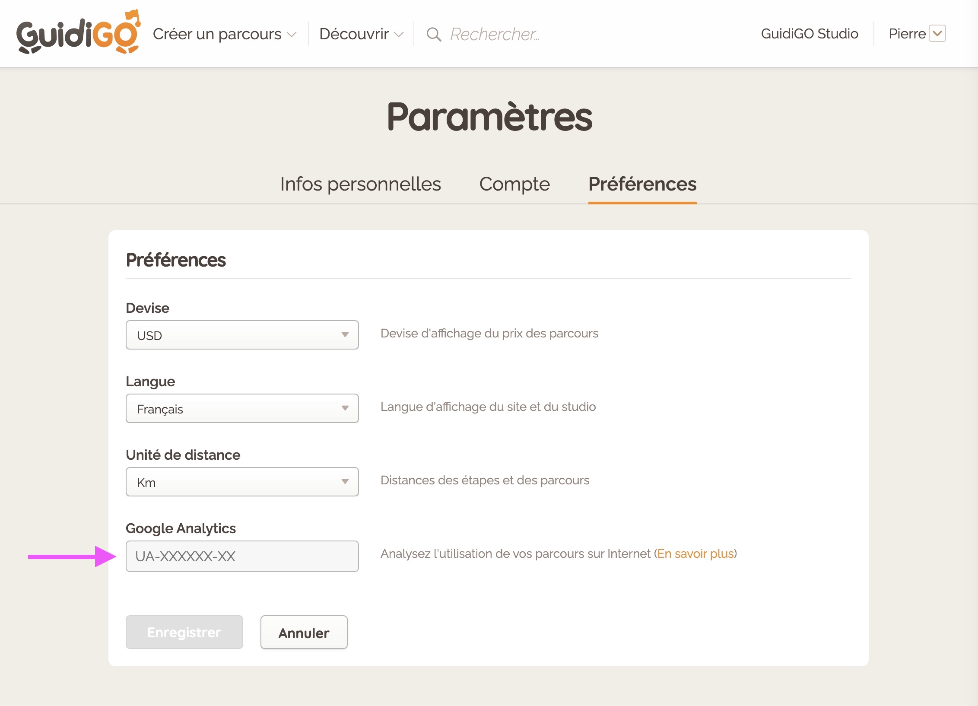The height and width of the screenshot is (706, 978).
Task: Click the search magnifier icon
Action: coord(434,34)
